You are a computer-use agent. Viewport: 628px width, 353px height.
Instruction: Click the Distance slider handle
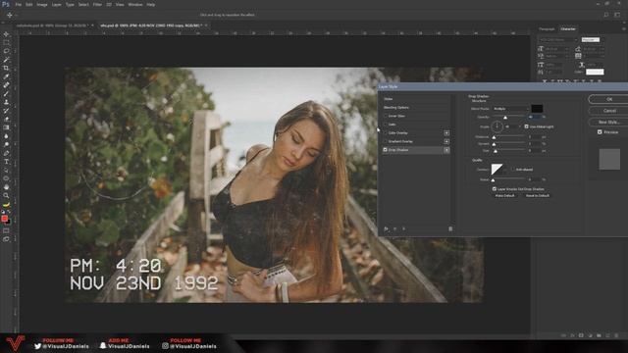coord(494,137)
